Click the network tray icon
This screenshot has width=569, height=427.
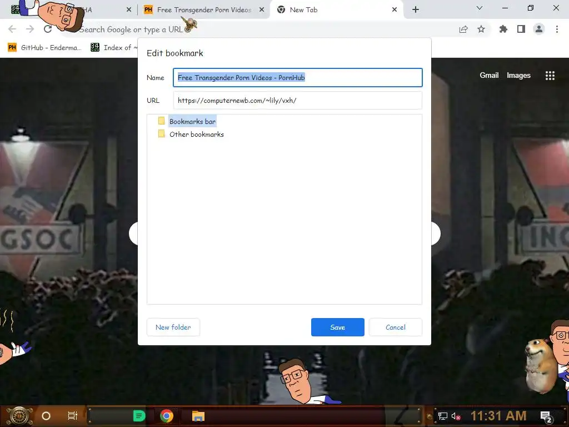(x=442, y=416)
